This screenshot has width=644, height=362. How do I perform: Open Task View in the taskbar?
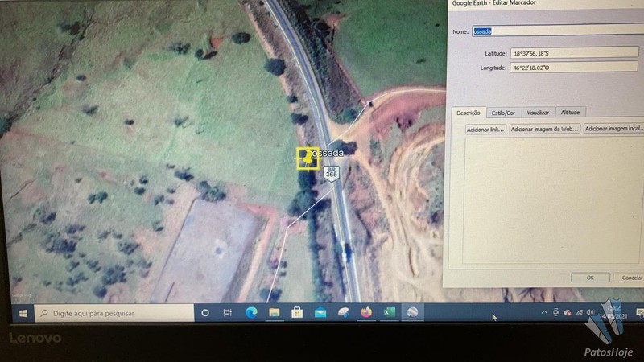tap(227, 313)
